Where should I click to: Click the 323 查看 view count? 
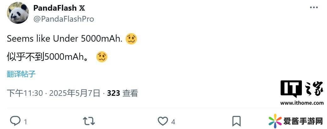click(122, 93)
